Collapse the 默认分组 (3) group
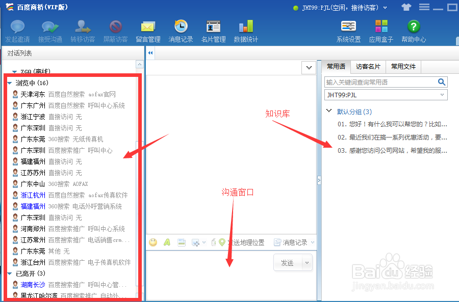459x302 pixels. 329,111
